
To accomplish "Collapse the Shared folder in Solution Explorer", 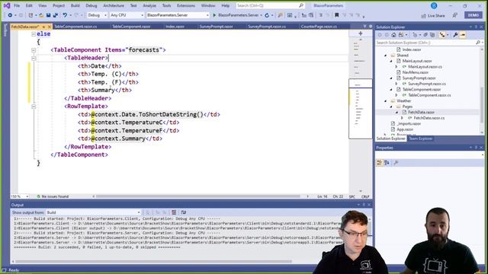I will pos(386,56).
